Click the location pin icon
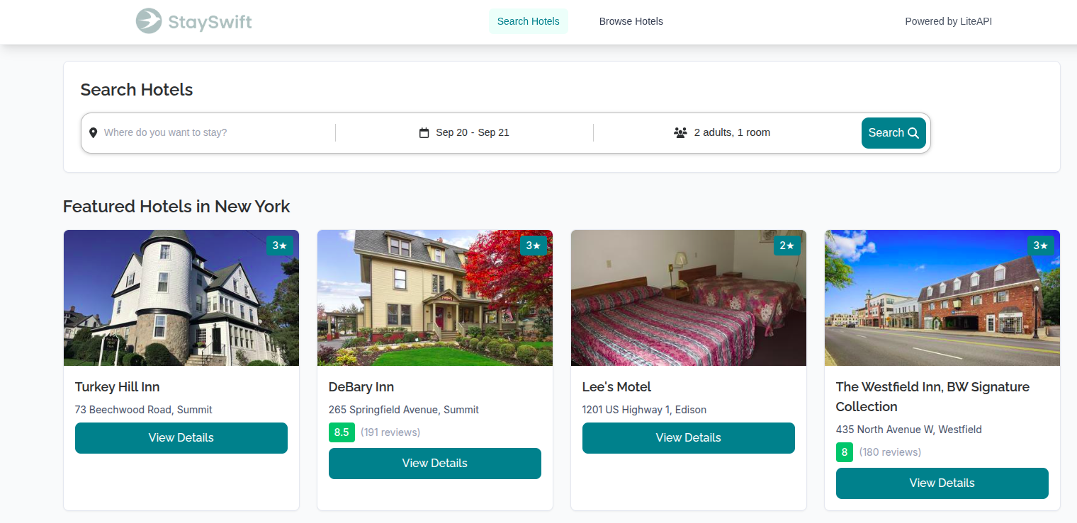Image resolution: width=1077 pixels, height=523 pixels. 93,133
